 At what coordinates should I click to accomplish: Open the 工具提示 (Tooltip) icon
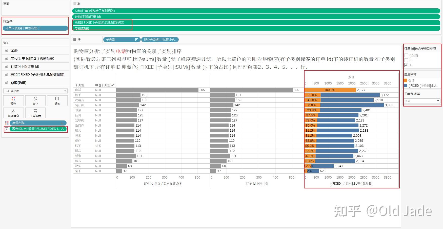[35, 113]
